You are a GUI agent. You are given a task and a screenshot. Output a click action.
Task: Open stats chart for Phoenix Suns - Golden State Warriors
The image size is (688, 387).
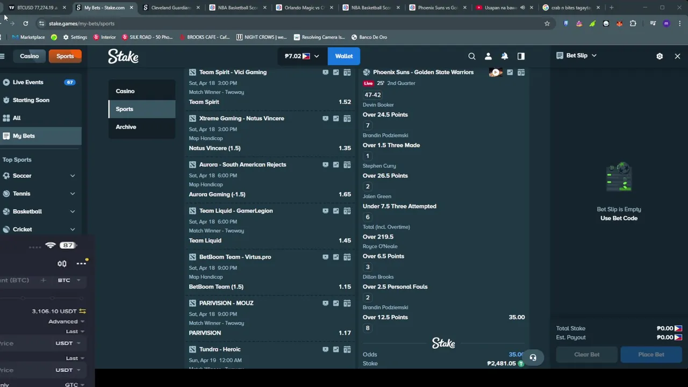pyautogui.click(x=510, y=72)
